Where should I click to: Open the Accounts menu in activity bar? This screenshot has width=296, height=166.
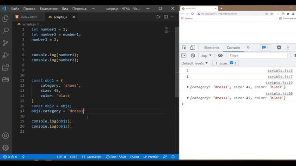pyautogui.click(x=6, y=136)
